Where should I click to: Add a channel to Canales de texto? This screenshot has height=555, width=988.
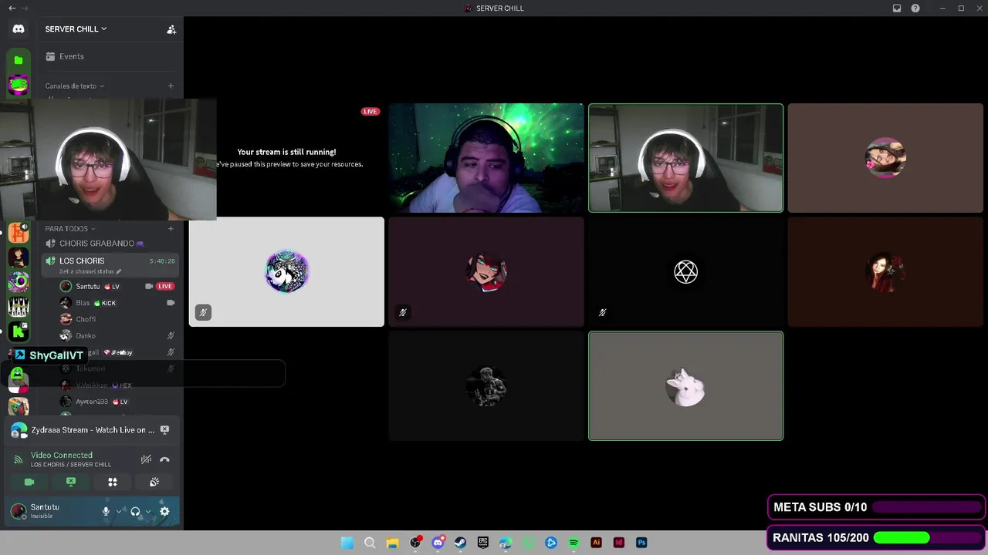click(x=171, y=86)
